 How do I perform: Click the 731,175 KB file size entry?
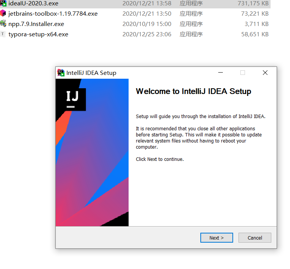click(x=253, y=3)
